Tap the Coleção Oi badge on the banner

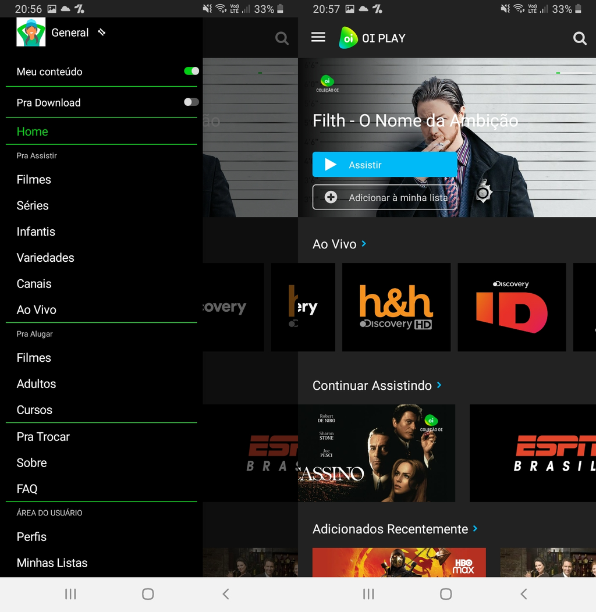327,84
